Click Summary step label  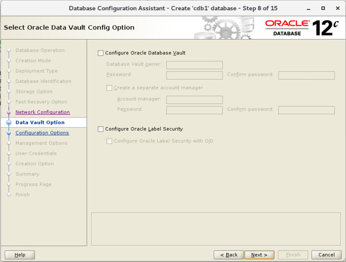27,174
